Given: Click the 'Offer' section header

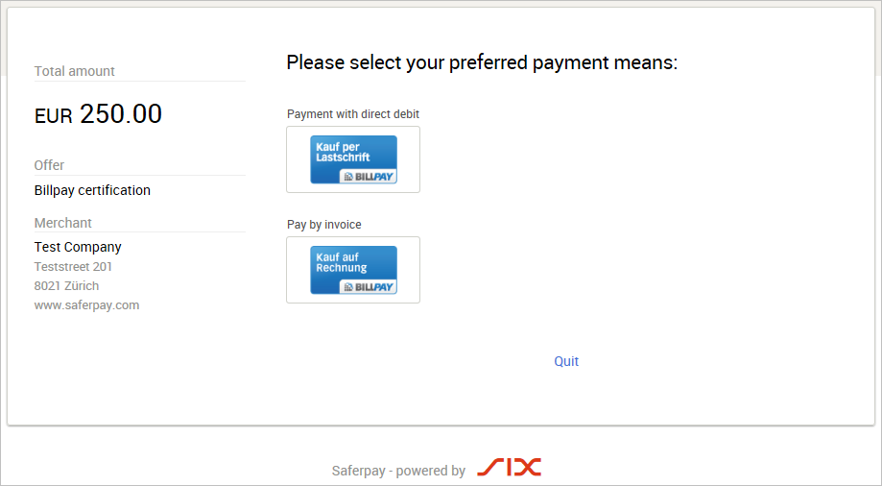Looking at the screenshot, I should pyautogui.click(x=49, y=165).
